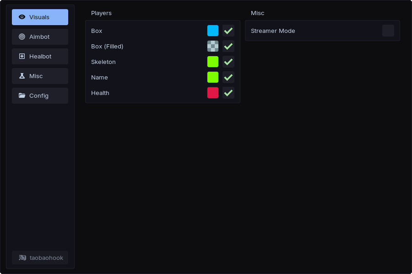Enable Streamer Mode
The image size is (412, 274).
click(388, 31)
